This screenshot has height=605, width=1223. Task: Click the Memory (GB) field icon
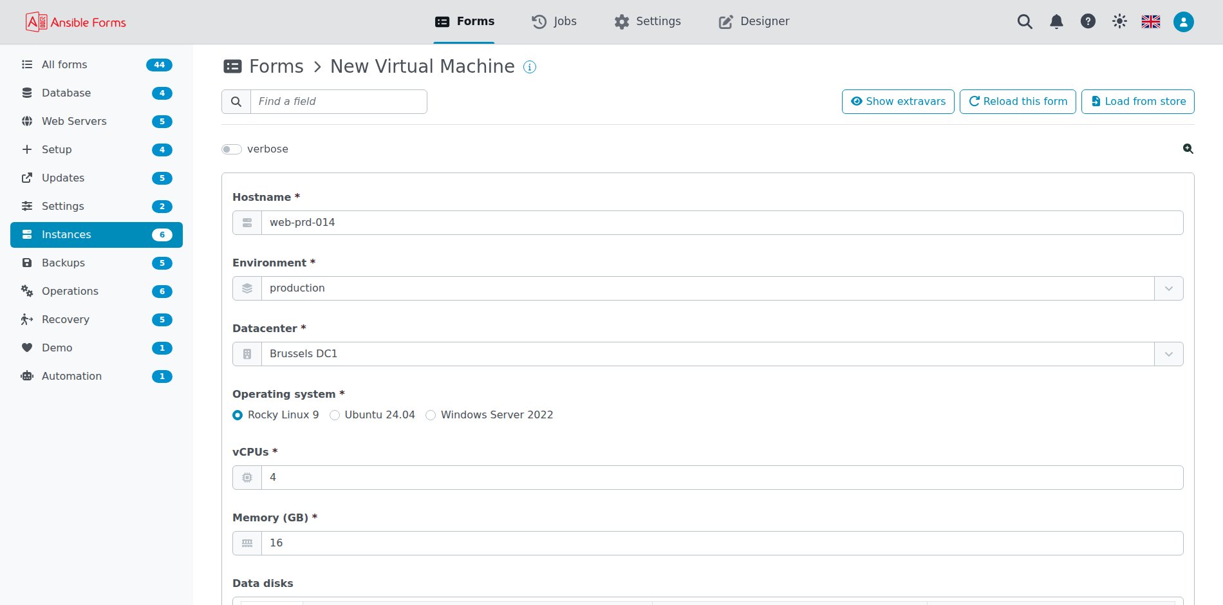pos(247,543)
